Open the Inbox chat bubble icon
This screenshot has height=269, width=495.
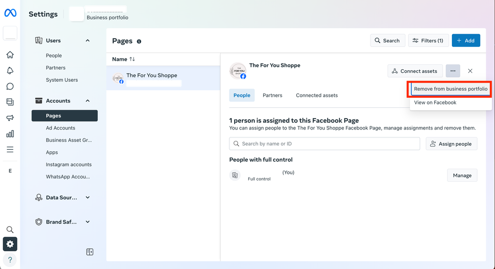(x=10, y=87)
